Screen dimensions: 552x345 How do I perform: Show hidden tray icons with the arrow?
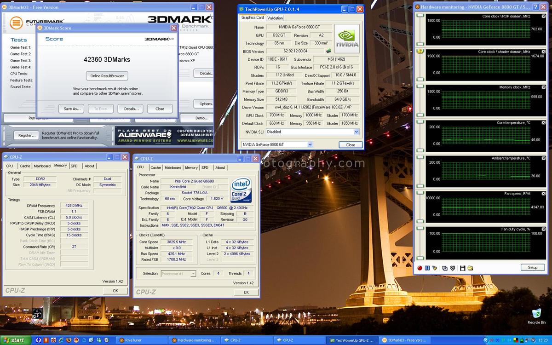487,340
